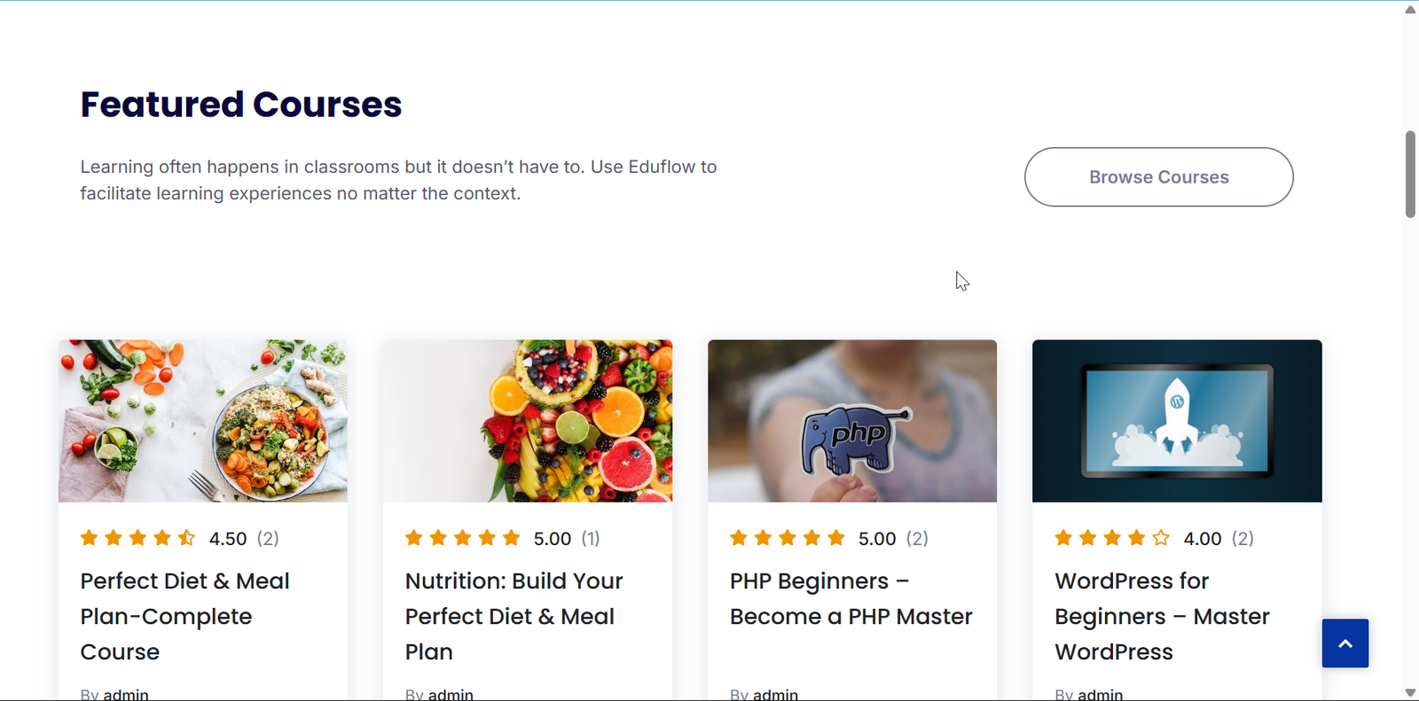This screenshot has width=1419, height=701.
Task: Click the scrollbar down arrow
Action: tap(1410, 693)
